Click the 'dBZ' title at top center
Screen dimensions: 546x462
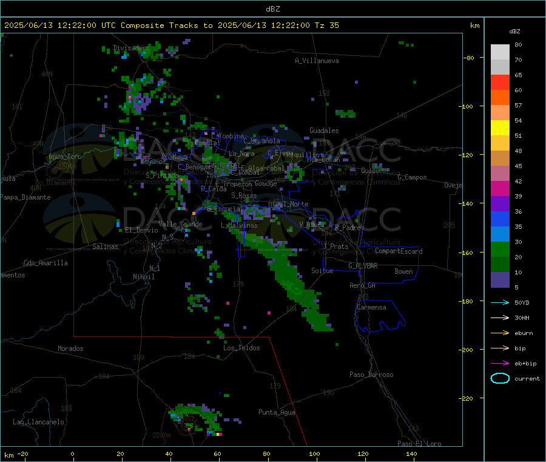[x=272, y=9]
